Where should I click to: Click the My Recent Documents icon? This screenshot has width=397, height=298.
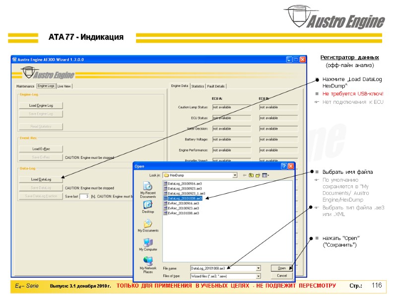pos(147,186)
